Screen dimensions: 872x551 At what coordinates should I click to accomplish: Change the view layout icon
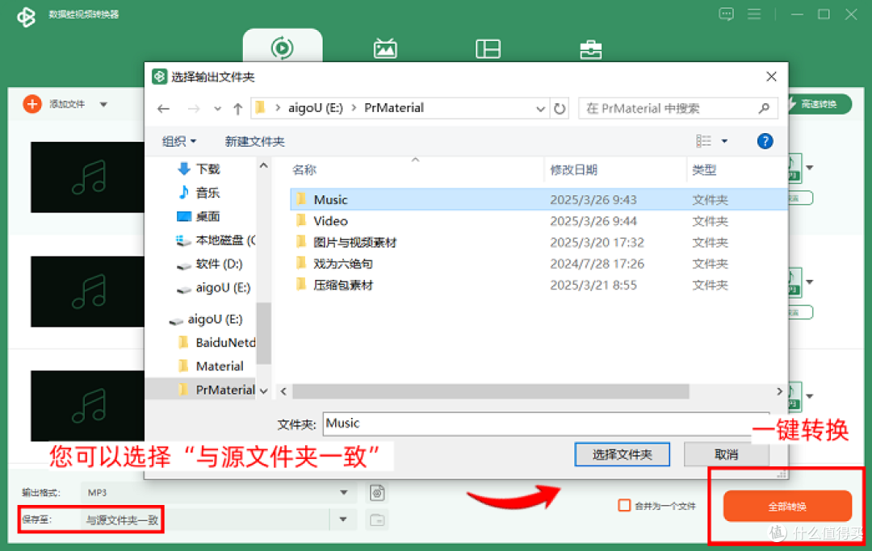pyautogui.click(x=703, y=141)
